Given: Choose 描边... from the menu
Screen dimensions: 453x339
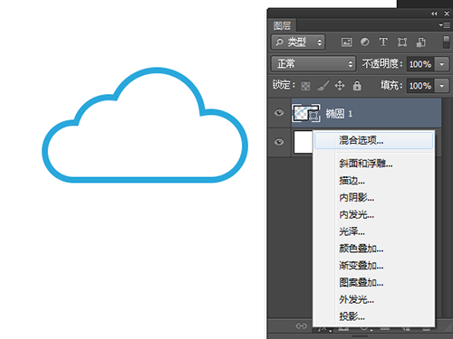Looking at the screenshot, I should point(374,181).
